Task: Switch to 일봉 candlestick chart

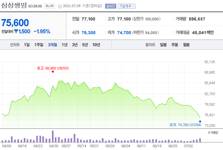Action: (x=163, y=45)
